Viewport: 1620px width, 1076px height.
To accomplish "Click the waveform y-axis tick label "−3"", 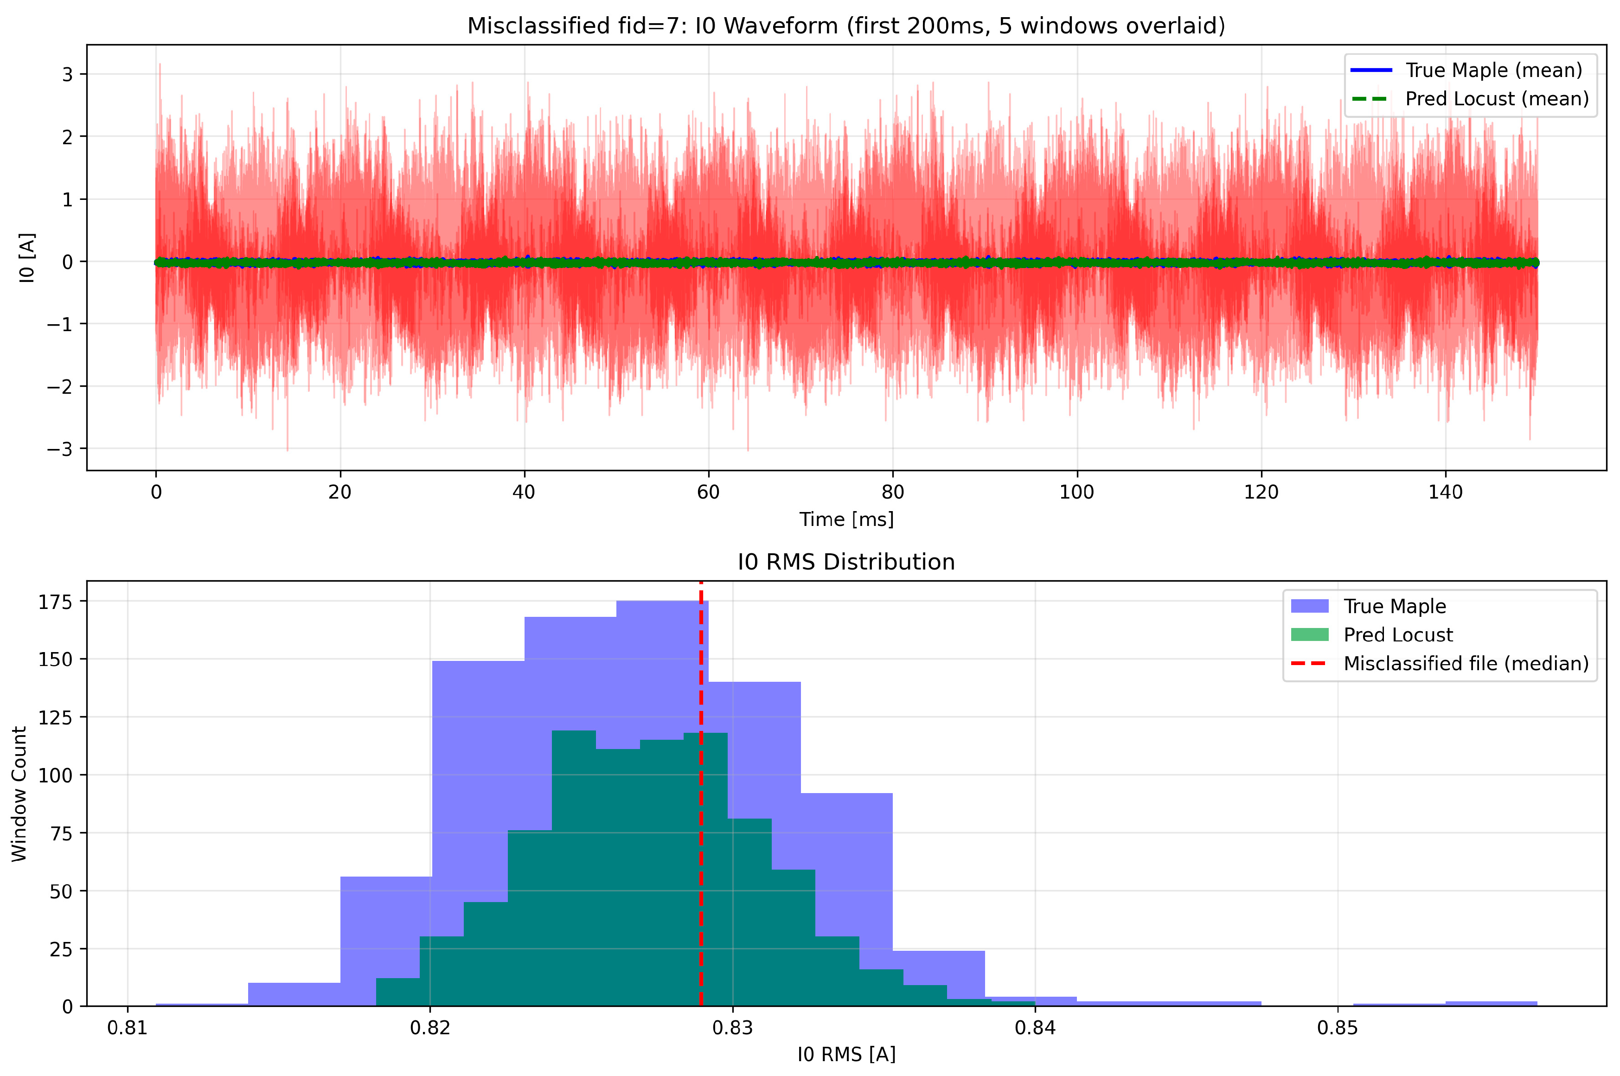I will (x=60, y=449).
